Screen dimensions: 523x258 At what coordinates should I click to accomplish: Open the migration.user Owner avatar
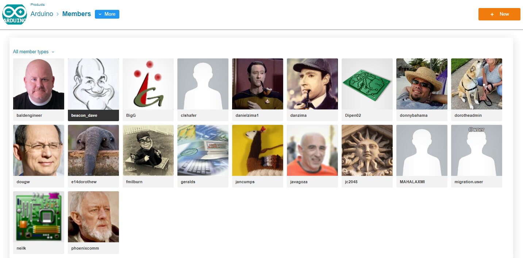pyautogui.click(x=477, y=150)
